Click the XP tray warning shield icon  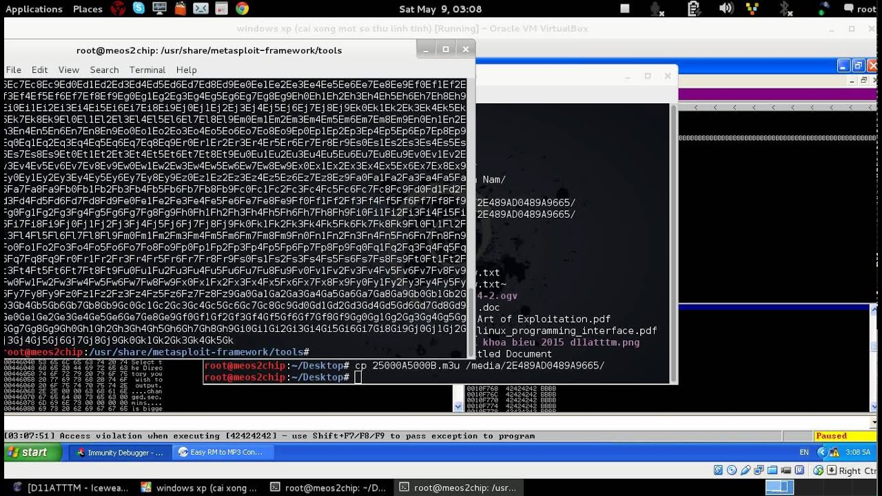pos(836,453)
